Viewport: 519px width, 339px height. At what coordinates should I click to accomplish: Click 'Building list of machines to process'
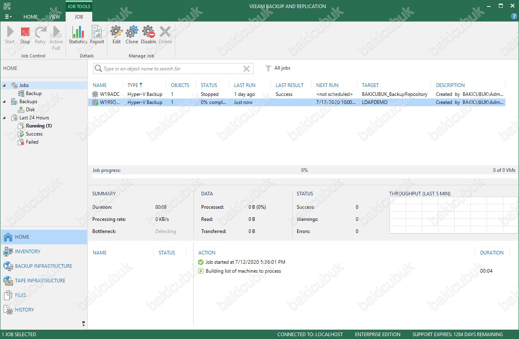(x=243, y=271)
